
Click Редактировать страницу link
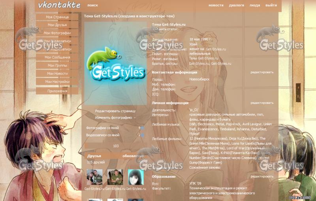(115, 111)
